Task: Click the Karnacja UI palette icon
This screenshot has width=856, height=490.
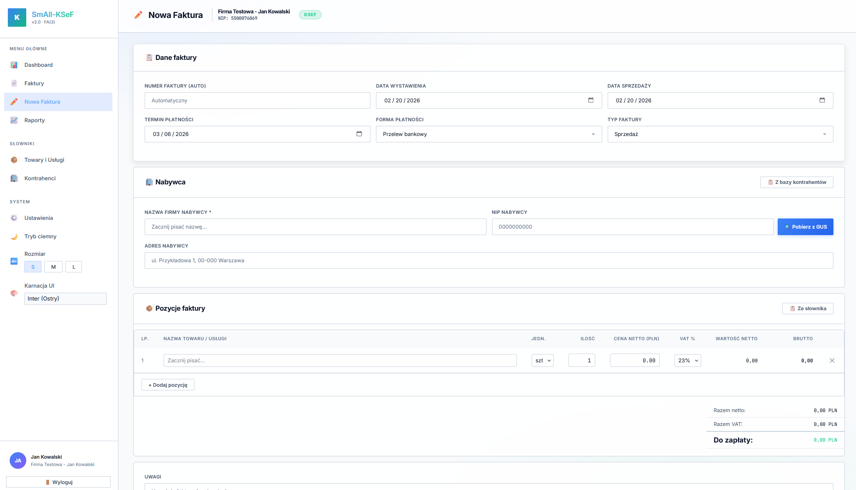Action: coord(14,293)
